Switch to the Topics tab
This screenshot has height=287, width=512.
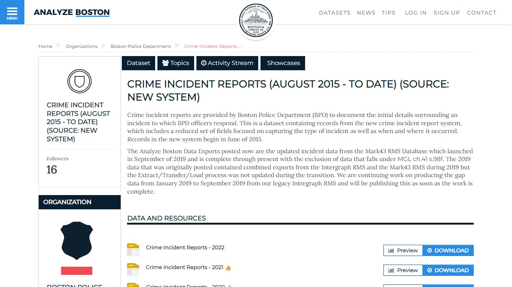[x=176, y=63]
